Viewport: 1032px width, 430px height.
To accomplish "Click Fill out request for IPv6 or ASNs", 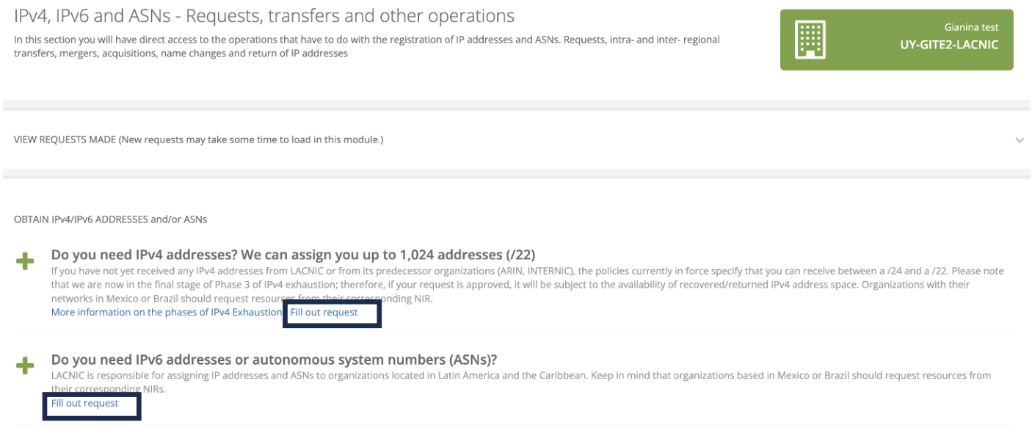I will coord(84,404).
